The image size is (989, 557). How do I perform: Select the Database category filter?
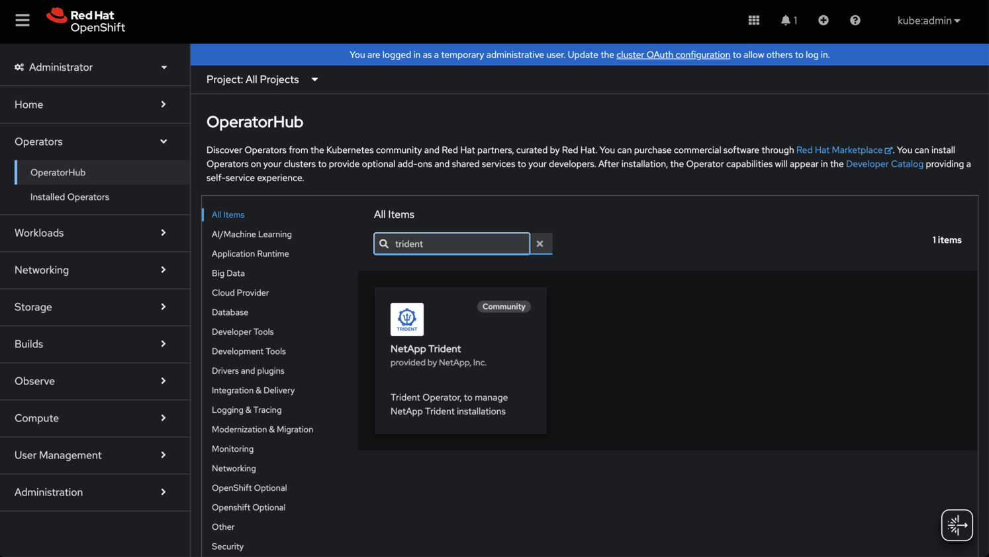(230, 312)
